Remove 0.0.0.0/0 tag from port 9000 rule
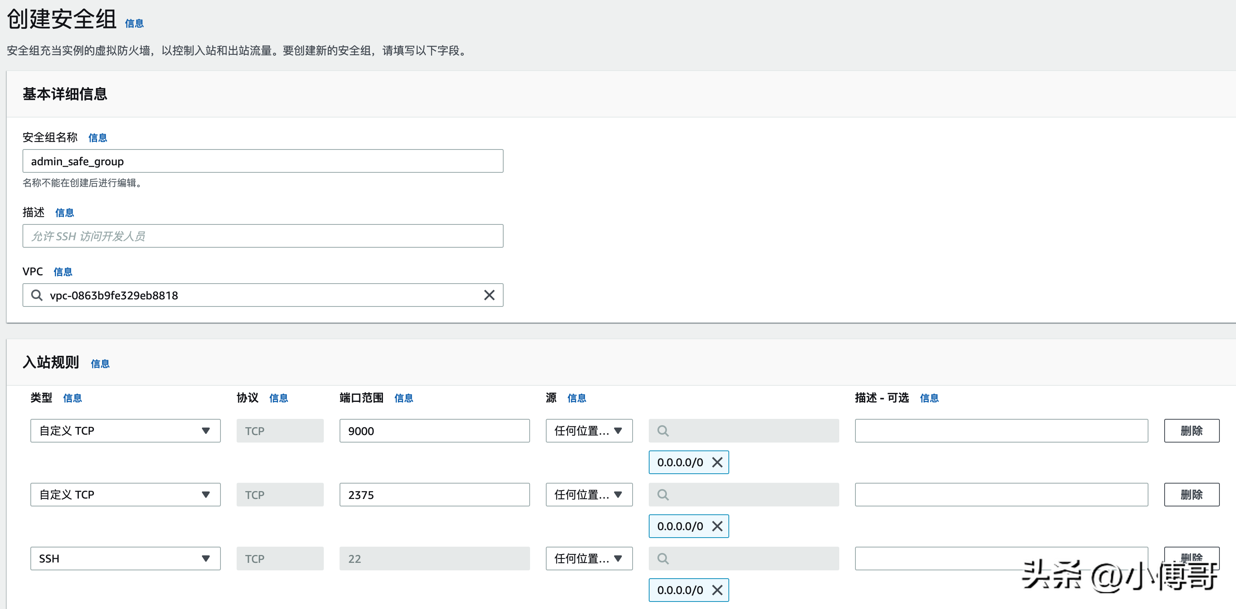 point(717,462)
